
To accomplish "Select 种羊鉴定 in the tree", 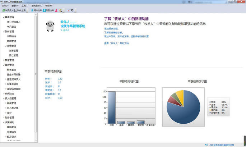I will tap(11, 70).
